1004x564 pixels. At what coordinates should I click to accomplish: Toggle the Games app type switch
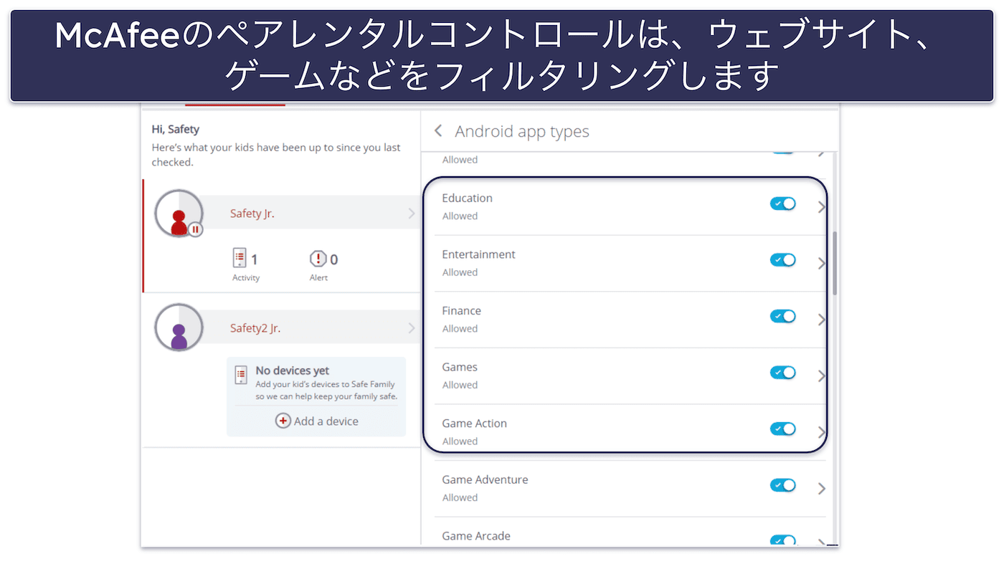click(782, 372)
